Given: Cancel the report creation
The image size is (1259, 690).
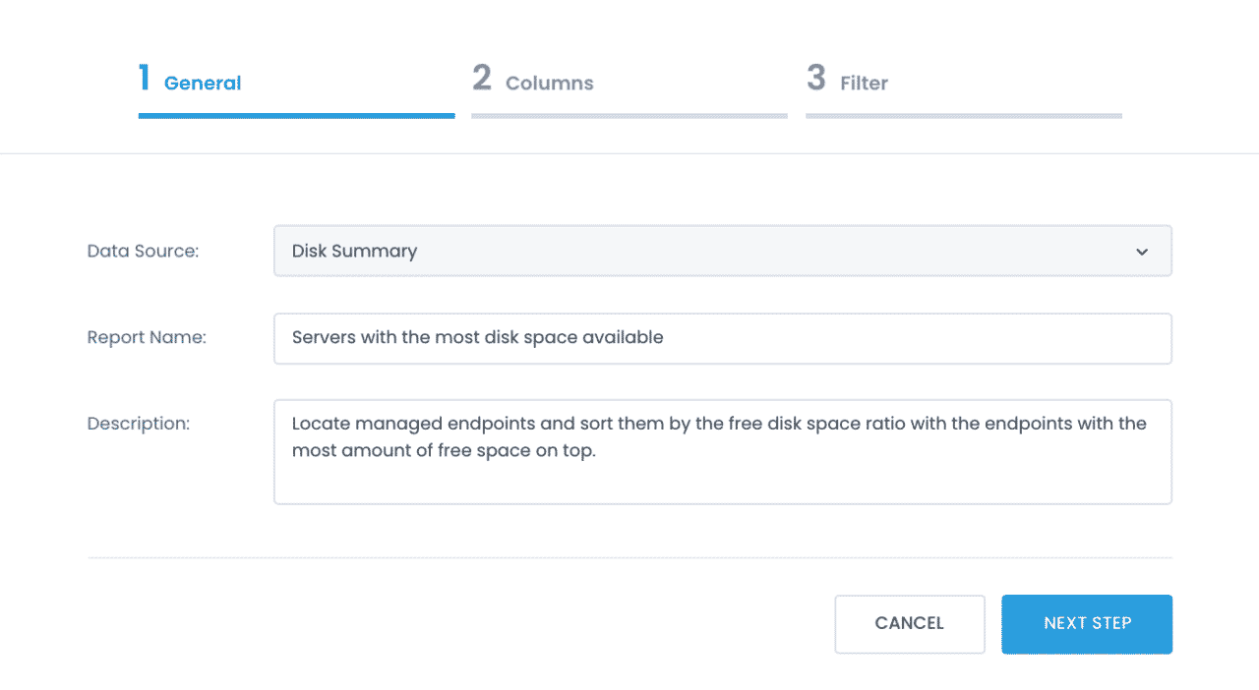Looking at the screenshot, I should (x=909, y=623).
